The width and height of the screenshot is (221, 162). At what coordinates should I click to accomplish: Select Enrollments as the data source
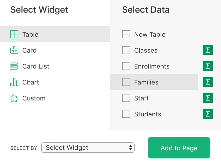pos(152,66)
